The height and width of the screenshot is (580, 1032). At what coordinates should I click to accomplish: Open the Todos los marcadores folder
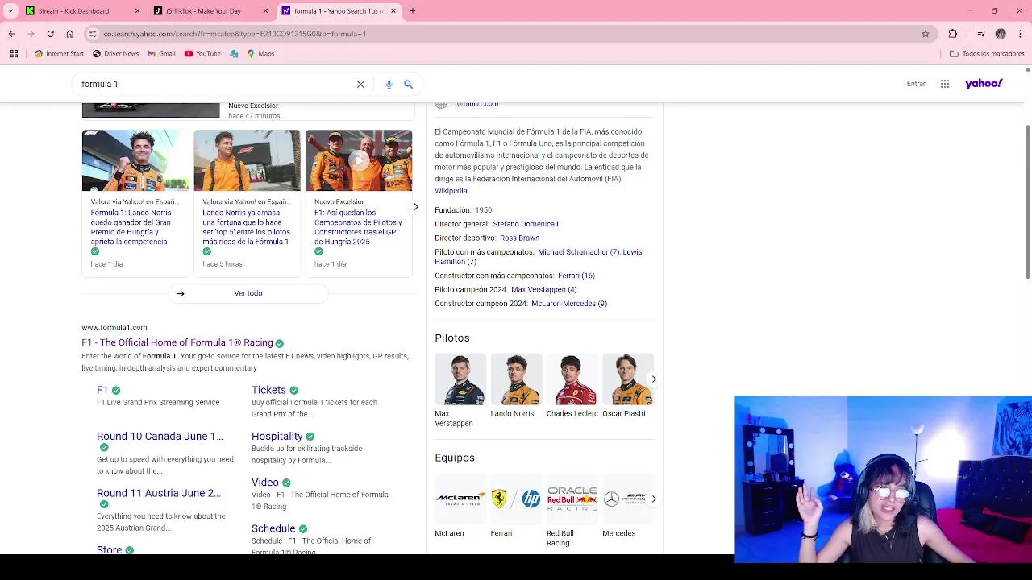tap(987, 54)
